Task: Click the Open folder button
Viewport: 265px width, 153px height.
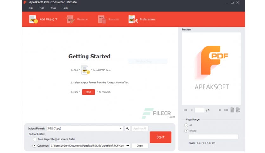Action: point(139,146)
